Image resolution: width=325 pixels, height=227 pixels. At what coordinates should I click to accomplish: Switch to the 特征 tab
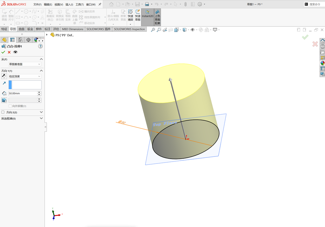(x=4, y=29)
